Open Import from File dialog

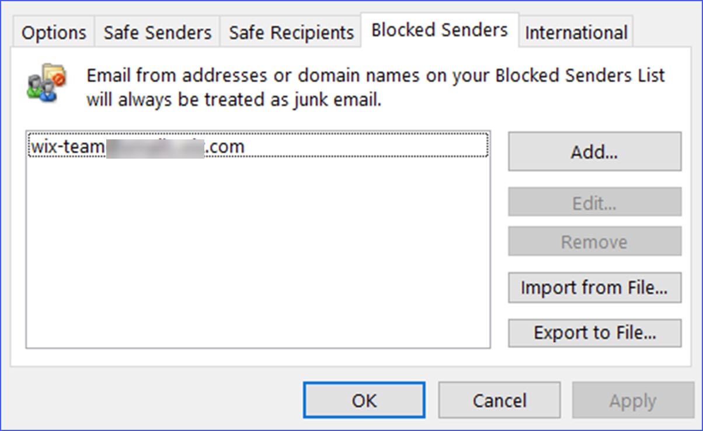[594, 288]
